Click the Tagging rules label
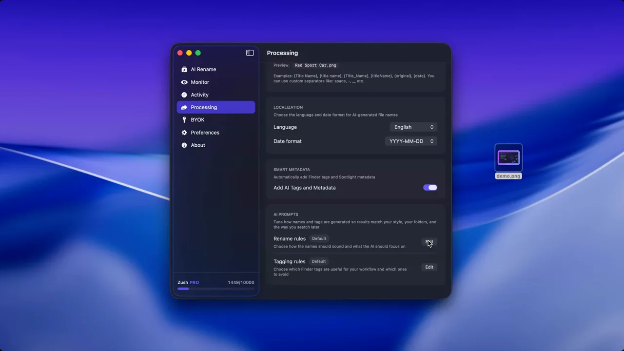This screenshot has width=624, height=351. click(x=290, y=261)
